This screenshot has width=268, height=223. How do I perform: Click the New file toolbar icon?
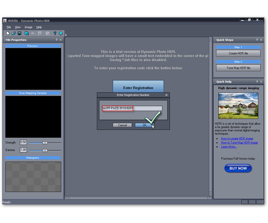(8, 33)
